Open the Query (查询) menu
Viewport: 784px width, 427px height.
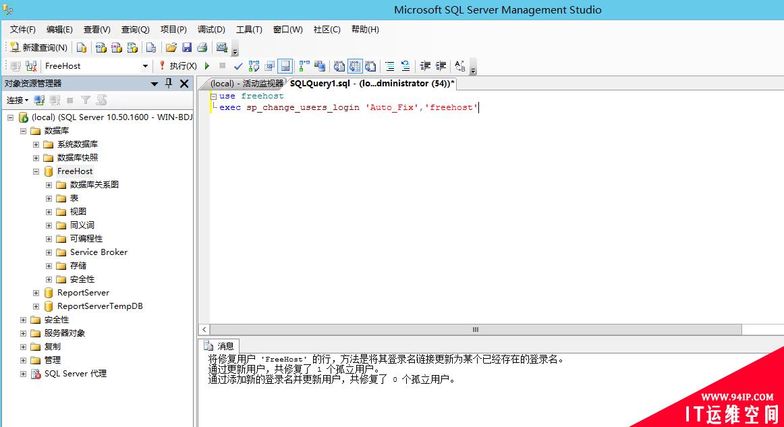(136, 30)
